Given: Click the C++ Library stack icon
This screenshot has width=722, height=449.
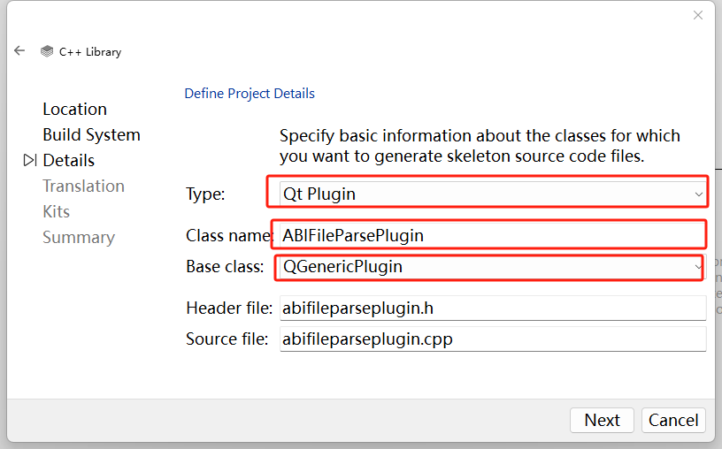Looking at the screenshot, I should (47, 51).
